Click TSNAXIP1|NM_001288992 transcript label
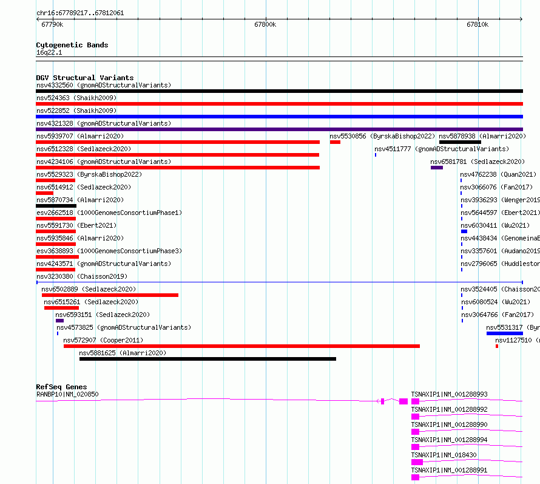540x484 pixels. [450, 409]
